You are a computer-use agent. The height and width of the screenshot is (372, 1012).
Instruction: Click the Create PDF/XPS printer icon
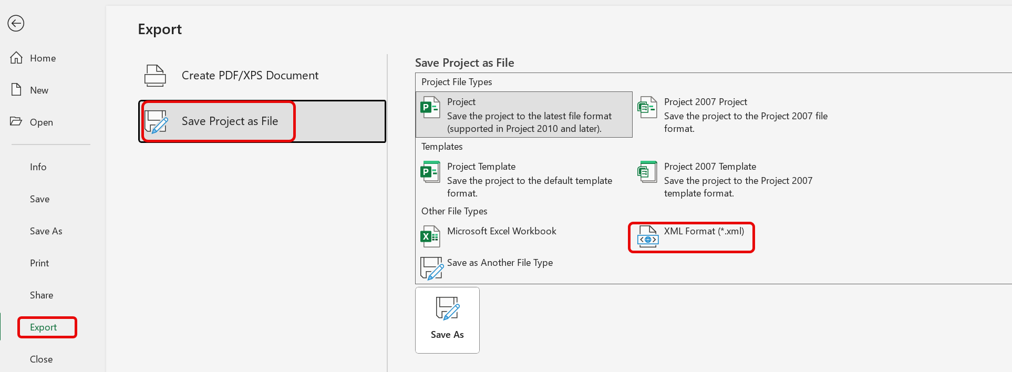(155, 76)
